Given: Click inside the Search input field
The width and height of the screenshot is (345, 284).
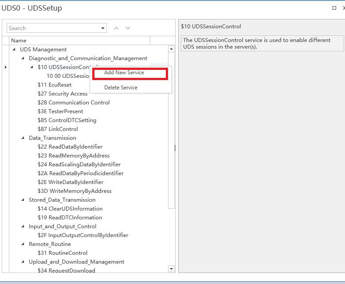Looking at the screenshot, I should 53,28.
